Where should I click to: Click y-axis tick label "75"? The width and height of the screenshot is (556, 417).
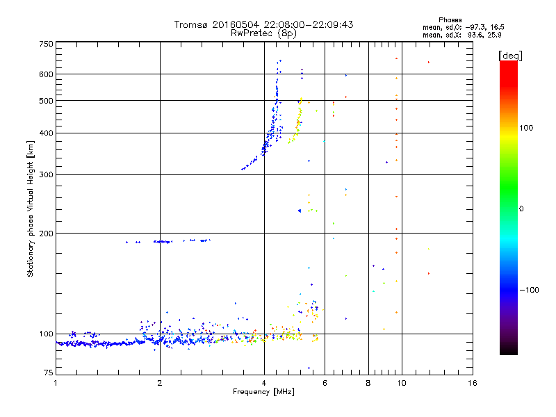pos(49,373)
